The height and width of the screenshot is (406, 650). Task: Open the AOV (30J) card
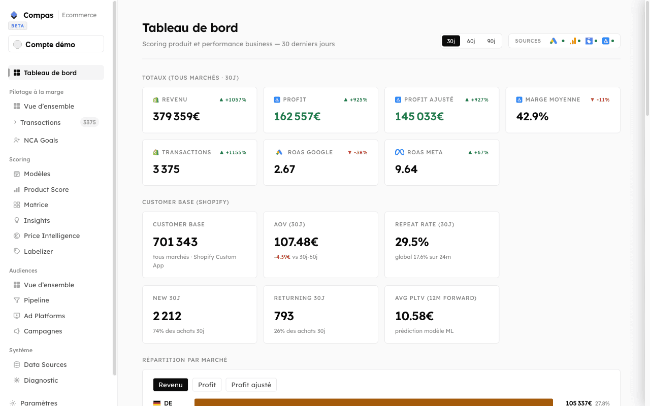[x=320, y=245]
